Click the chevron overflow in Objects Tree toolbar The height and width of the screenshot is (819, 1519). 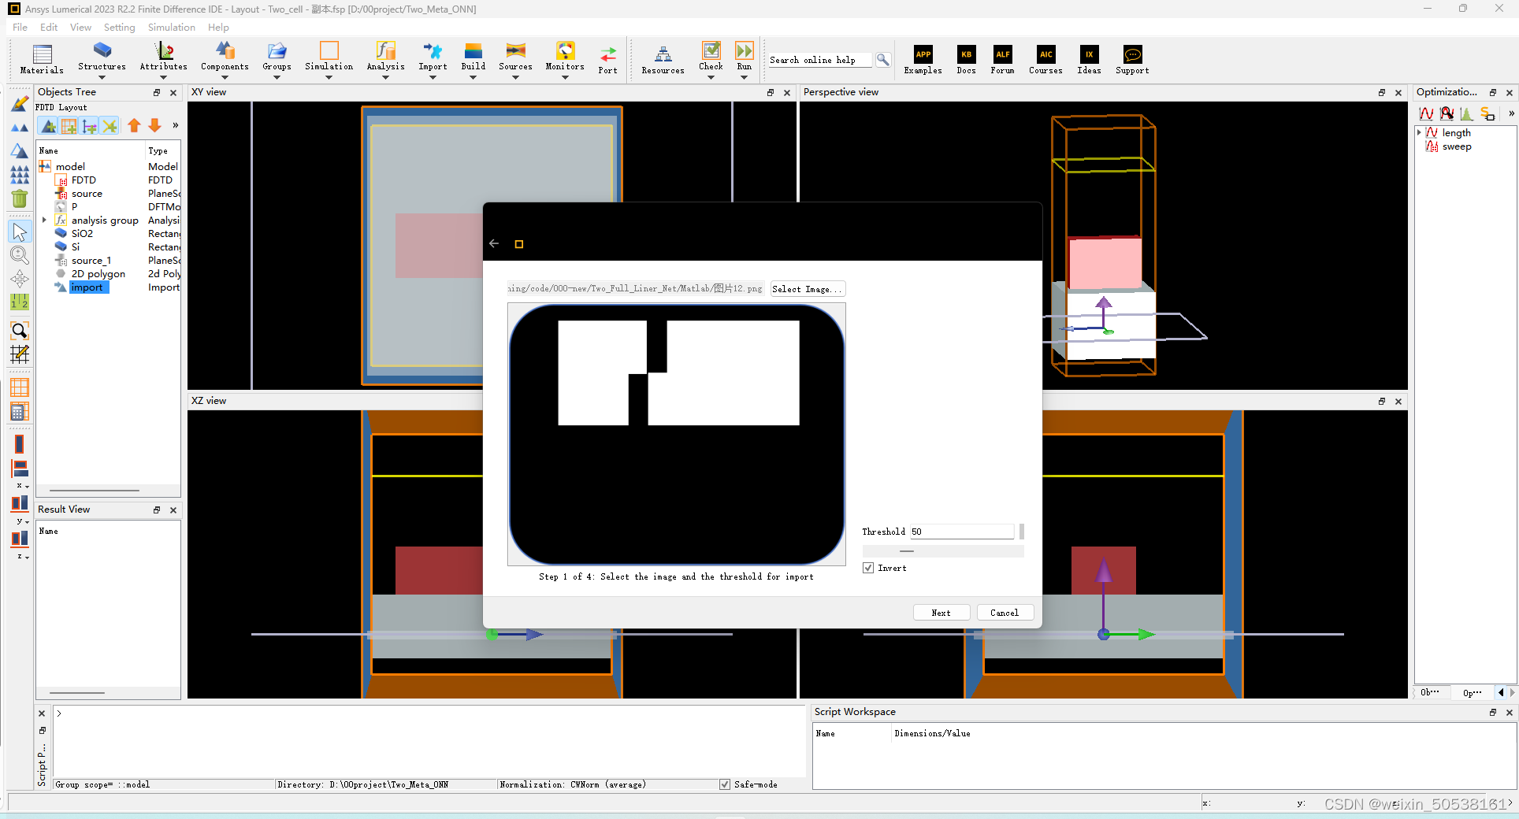[175, 125]
